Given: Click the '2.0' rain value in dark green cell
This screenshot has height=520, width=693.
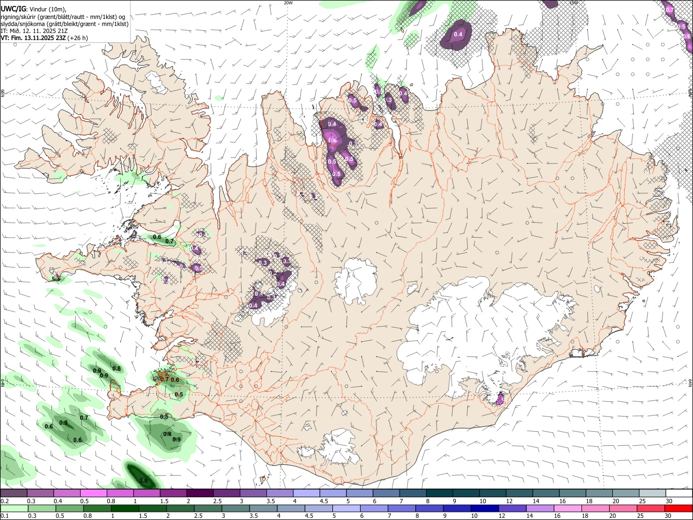Looking at the screenshot, I should pos(143,480).
